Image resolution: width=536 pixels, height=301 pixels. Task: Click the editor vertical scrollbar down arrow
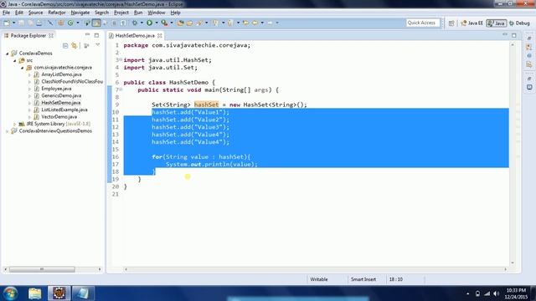pyautogui.click(x=512, y=263)
